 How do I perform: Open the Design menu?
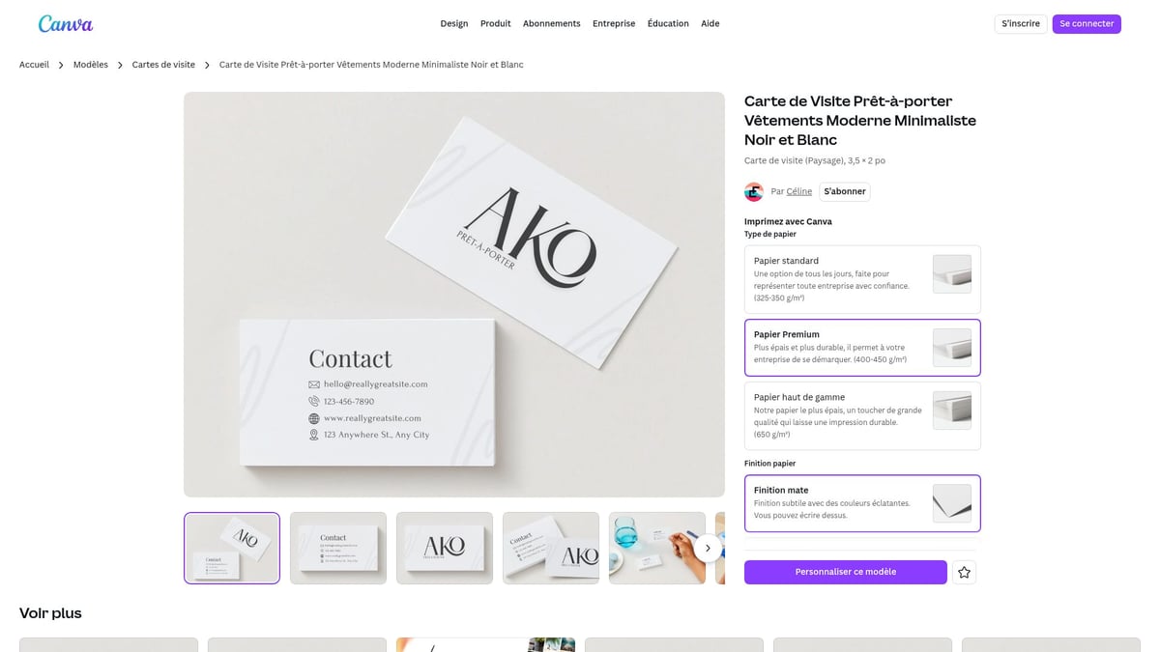coord(453,24)
